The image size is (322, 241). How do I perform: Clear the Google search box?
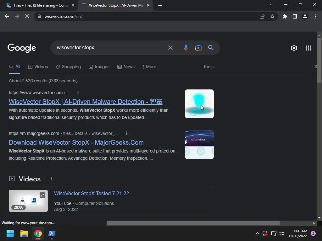[x=170, y=48]
